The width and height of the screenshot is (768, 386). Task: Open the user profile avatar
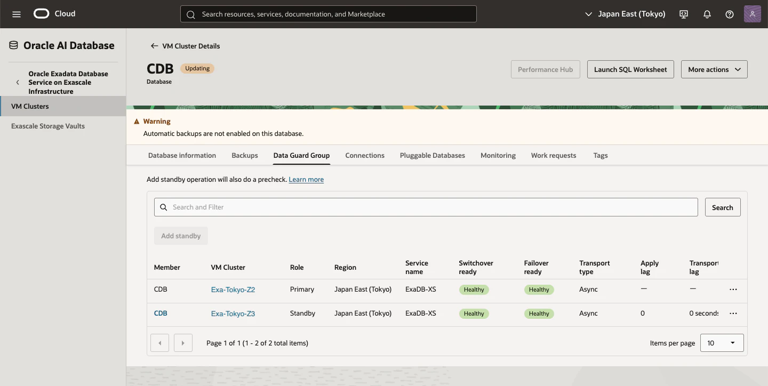752,14
